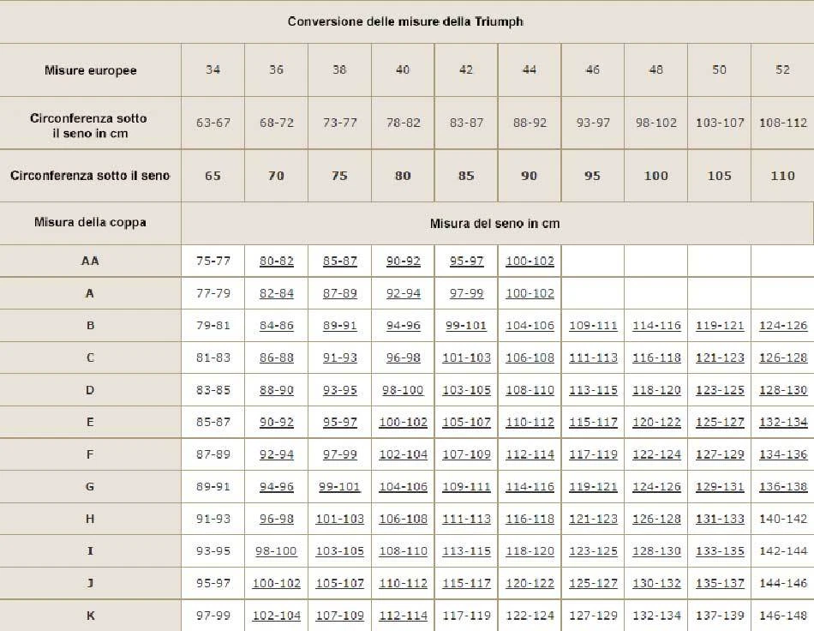
Task: Select 121-123 in the C cup row
Action: (720, 358)
